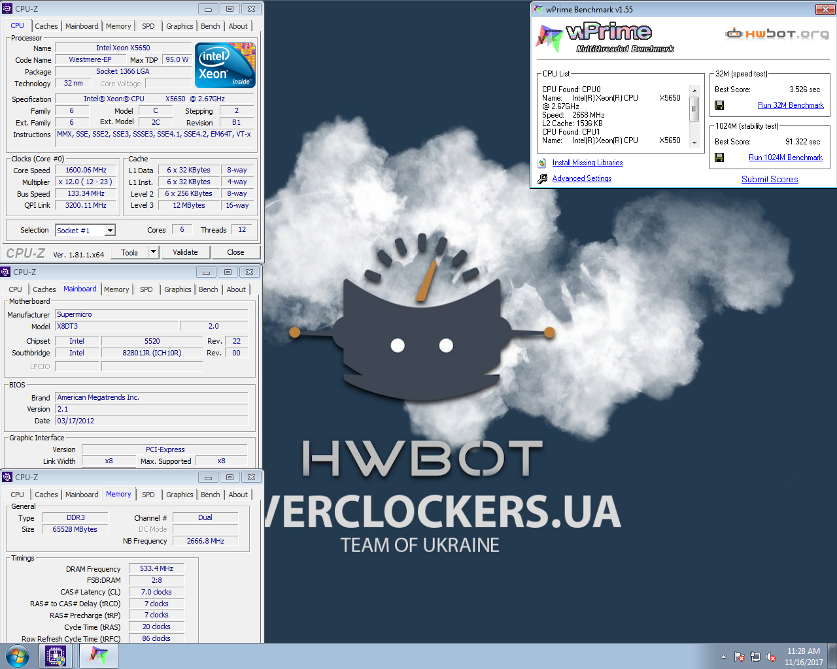
Task: Select SPD tab in CPU-Z Memory window
Action: coord(148,495)
